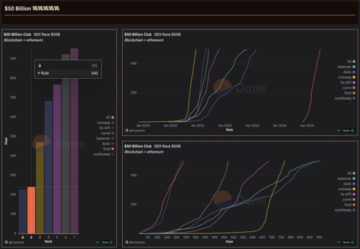Image resolution: width=360 pixels, height=249 pixels.
Task: Toggle curve series in bar chart legend
Action: (108, 133)
